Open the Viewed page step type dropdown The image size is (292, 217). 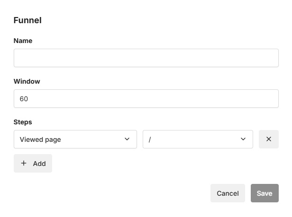pos(75,139)
